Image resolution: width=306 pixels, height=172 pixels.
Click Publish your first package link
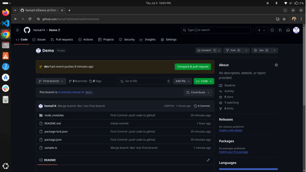click(x=233, y=152)
